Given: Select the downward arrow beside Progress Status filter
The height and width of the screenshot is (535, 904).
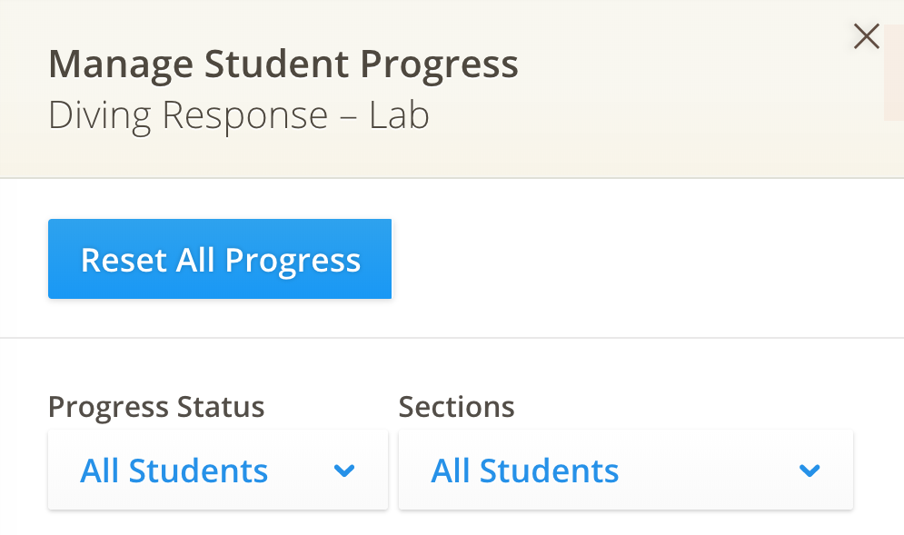Looking at the screenshot, I should (x=343, y=471).
